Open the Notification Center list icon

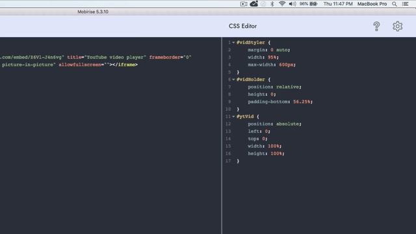[405, 4]
